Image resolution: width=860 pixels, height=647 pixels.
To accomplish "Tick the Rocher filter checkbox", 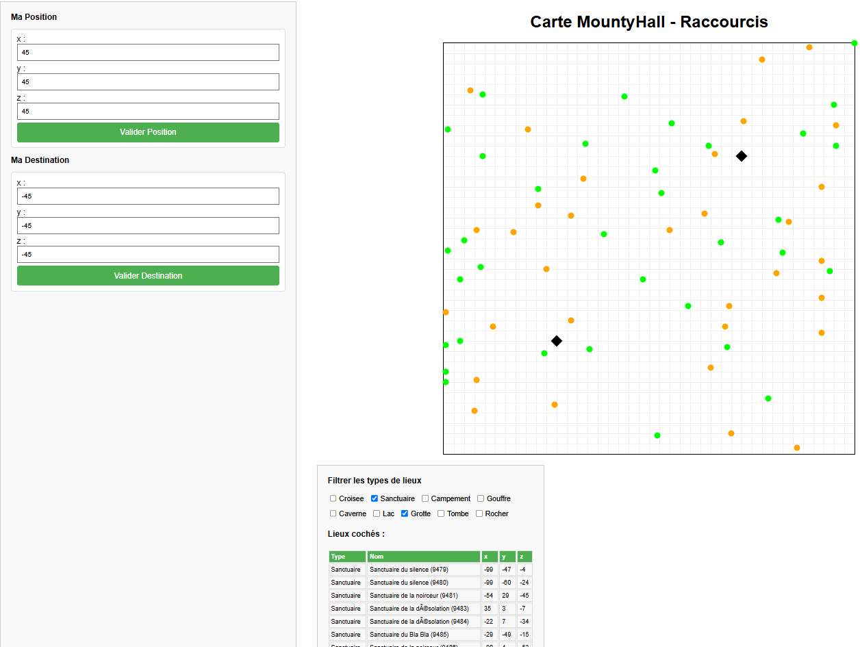I will (x=479, y=513).
